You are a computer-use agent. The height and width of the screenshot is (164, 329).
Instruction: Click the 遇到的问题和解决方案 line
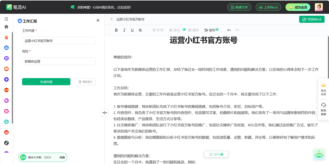(132, 156)
